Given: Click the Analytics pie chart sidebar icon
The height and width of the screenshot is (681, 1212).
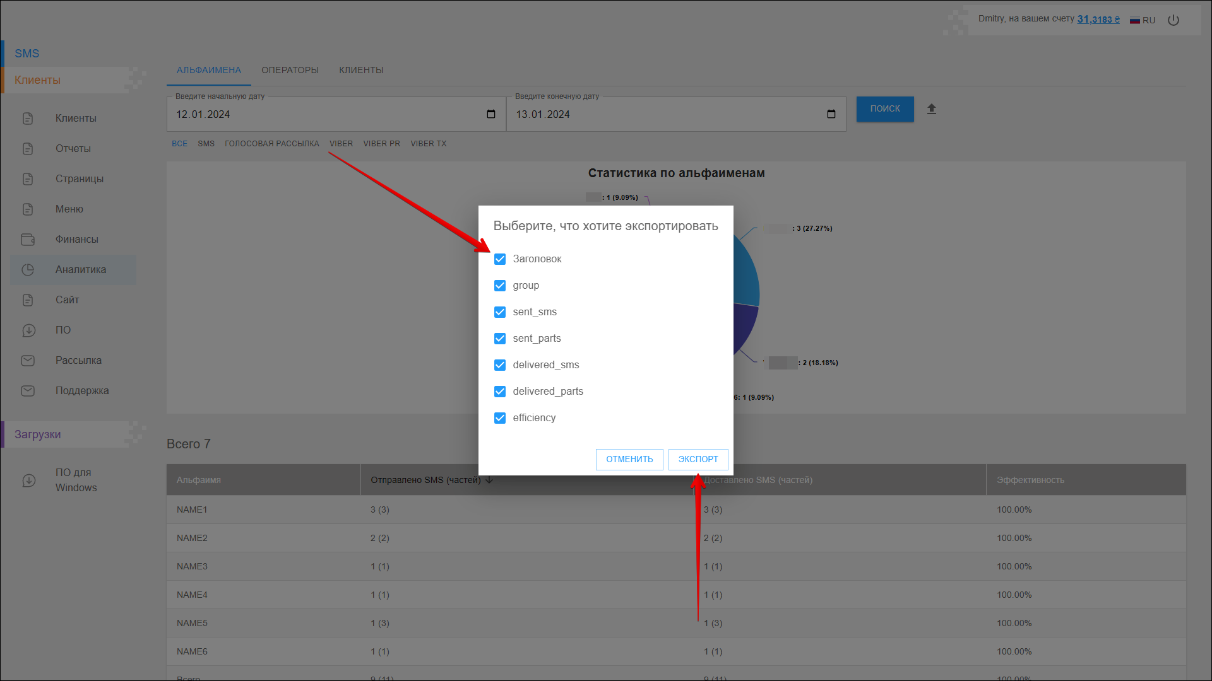Looking at the screenshot, I should pos(28,270).
